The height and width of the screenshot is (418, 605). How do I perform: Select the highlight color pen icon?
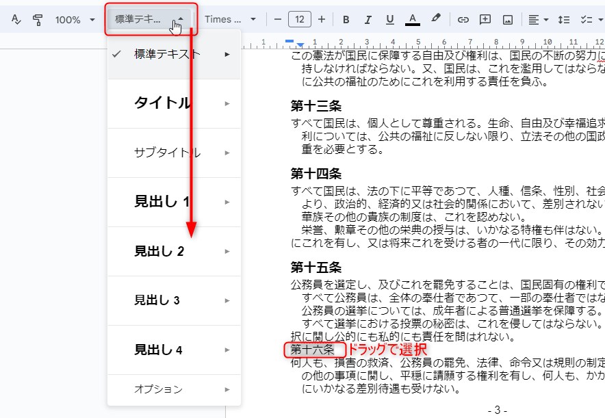tap(435, 19)
